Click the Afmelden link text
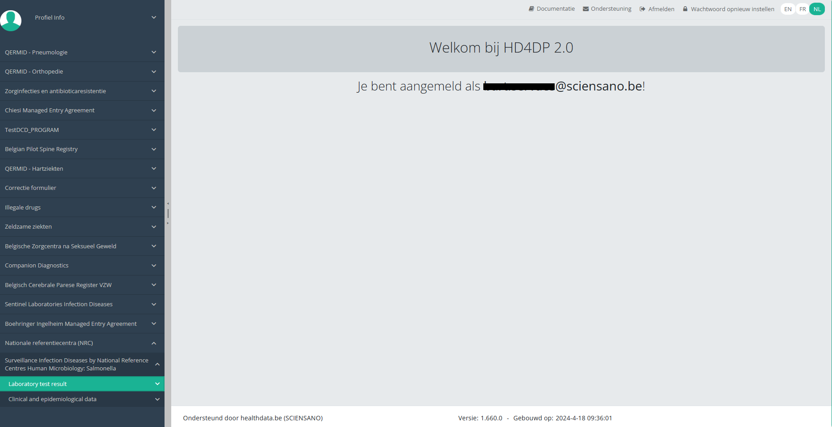 (x=661, y=9)
